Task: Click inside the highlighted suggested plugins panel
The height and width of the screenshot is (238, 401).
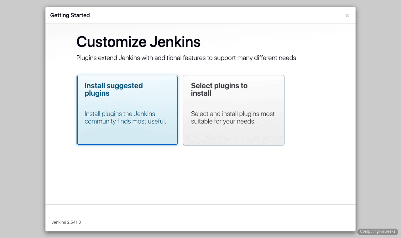Action: [x=127, y=134]
